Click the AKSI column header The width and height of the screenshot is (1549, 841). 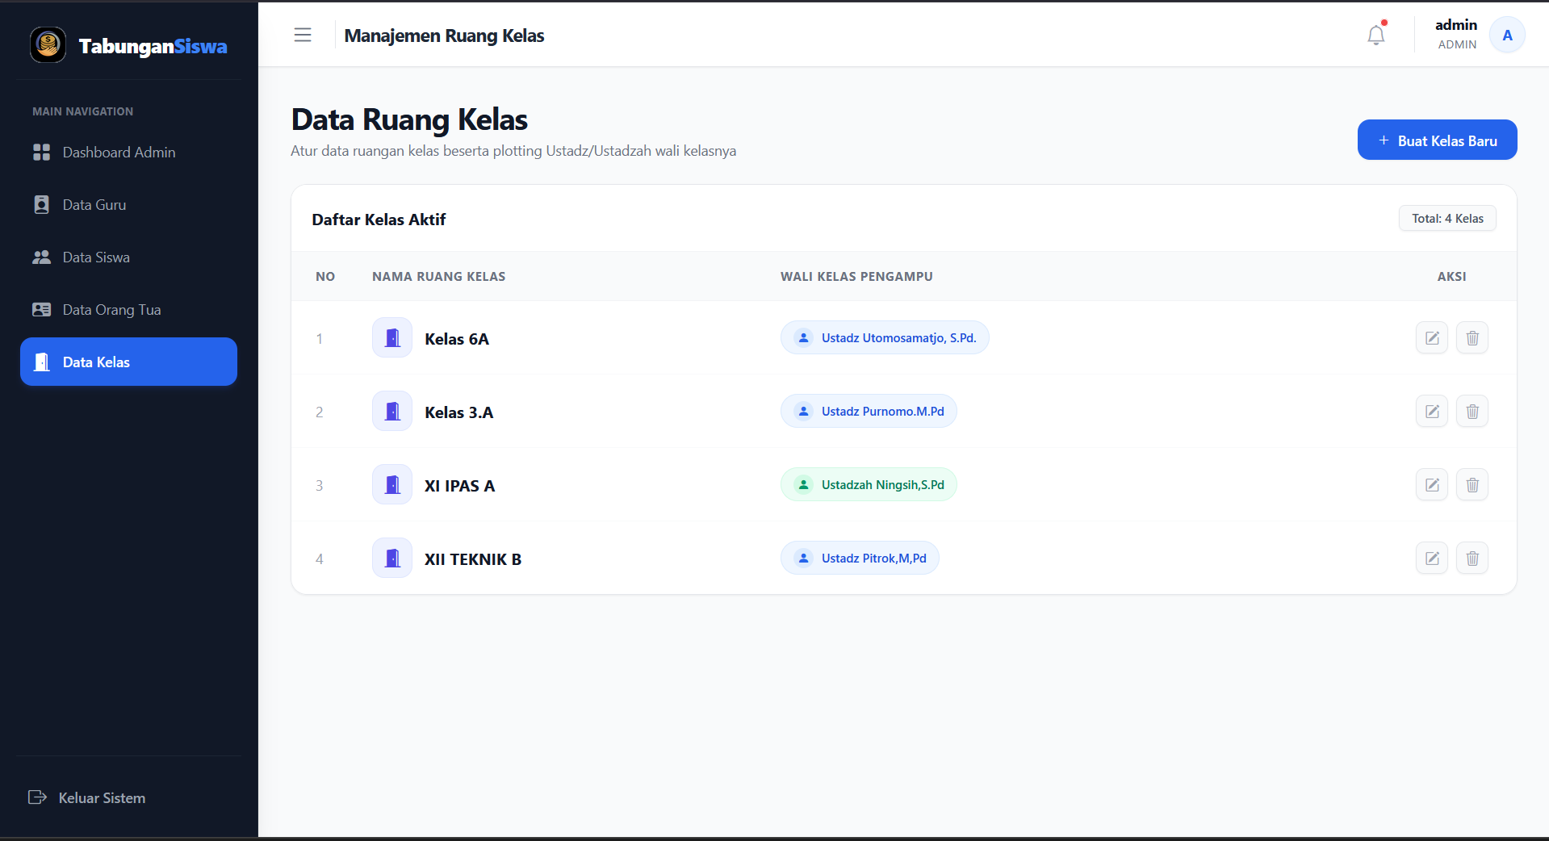1451,277
